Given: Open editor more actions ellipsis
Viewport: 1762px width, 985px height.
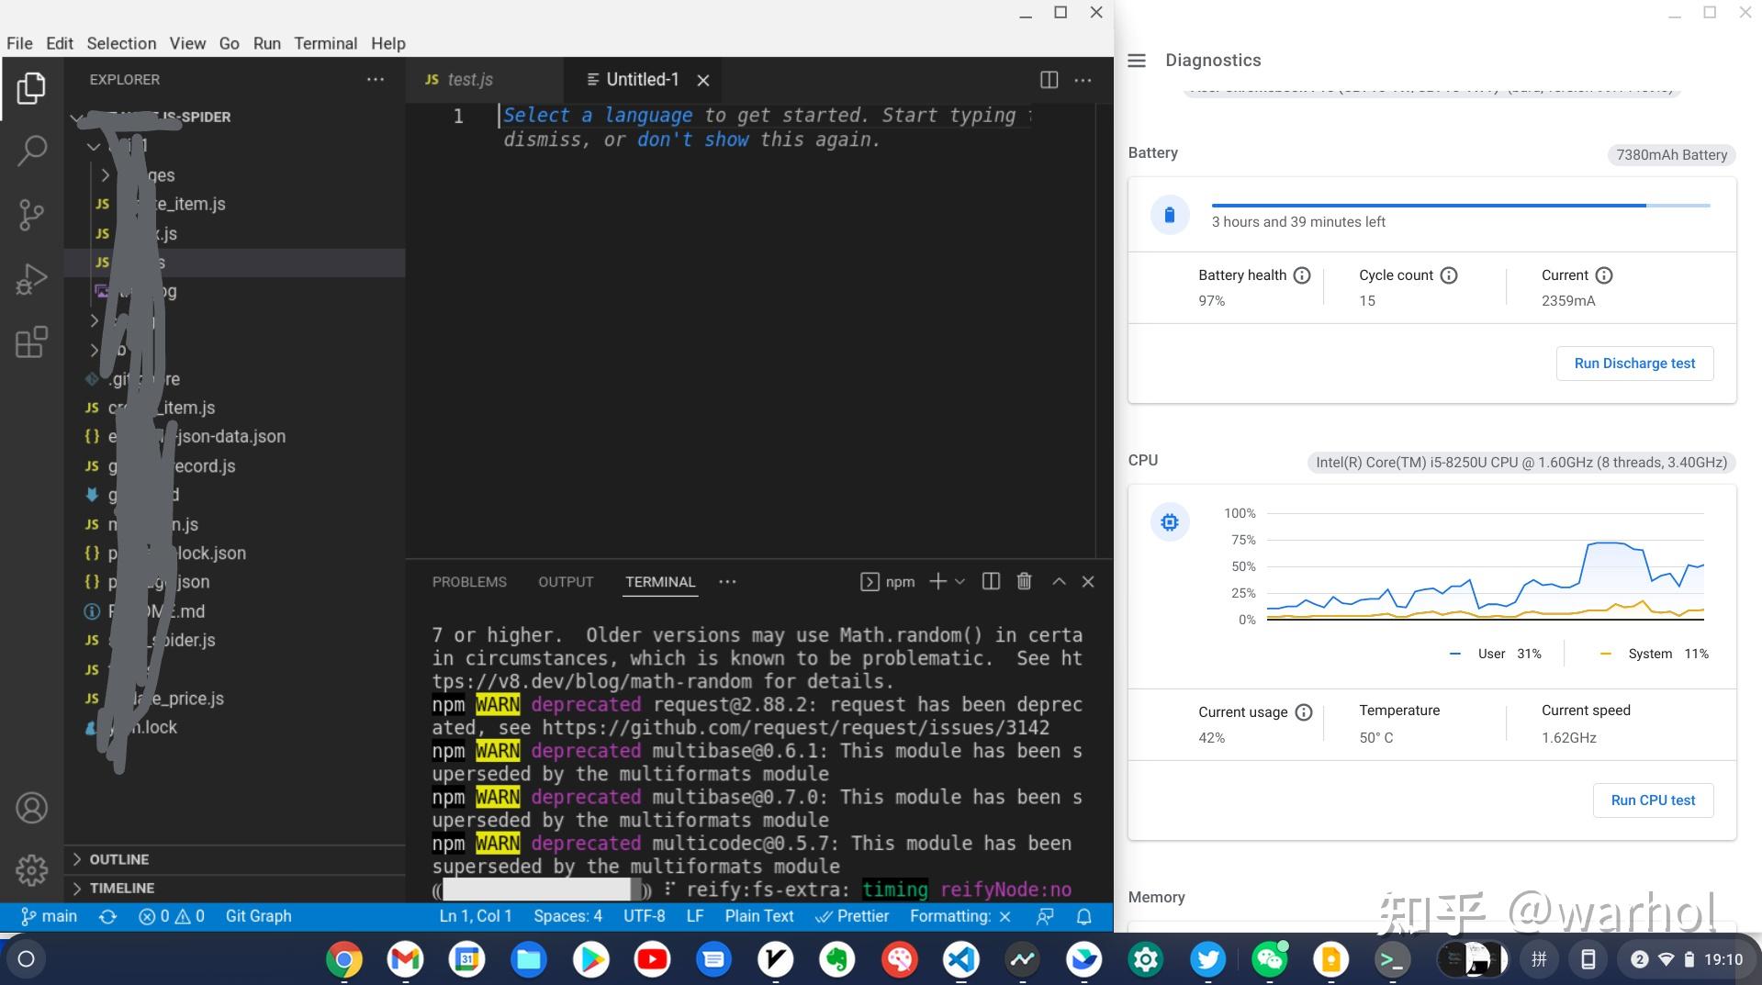Looking at the screenshot, I should [1083, 80].
